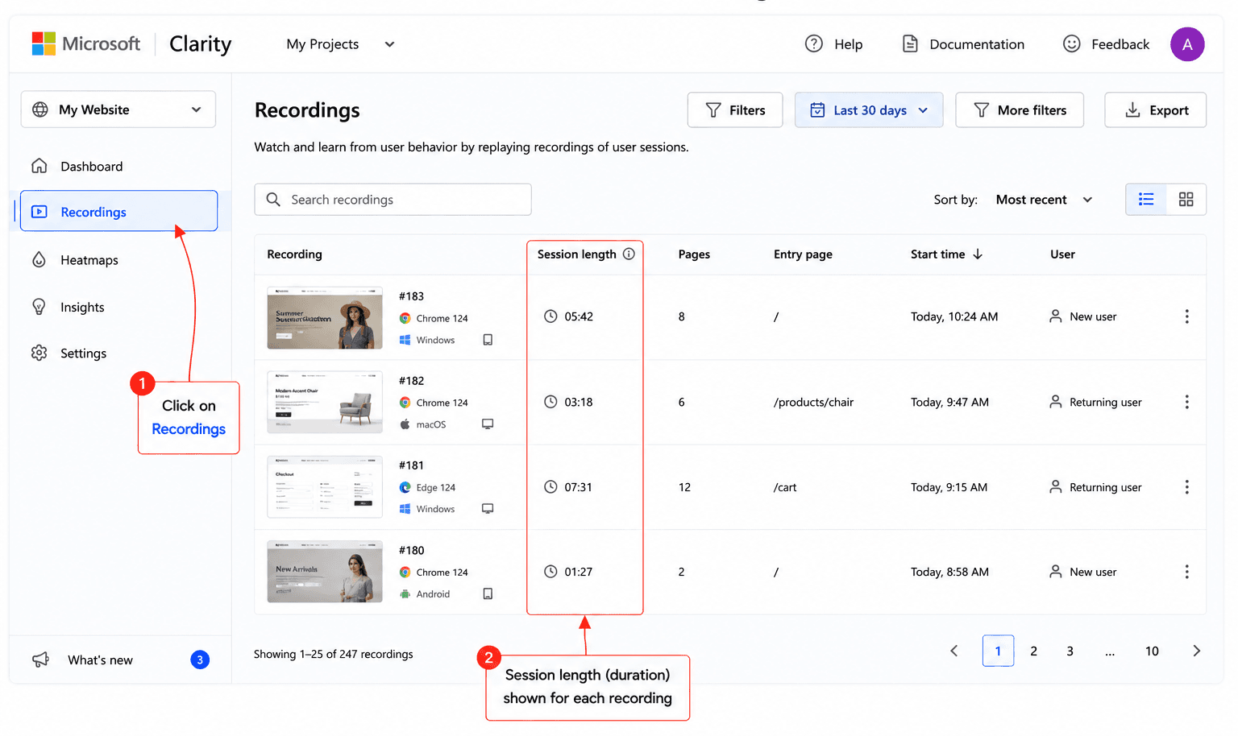The width and height of the screenshot is (1238, 736).
Task: Go to next page of recordings
Action: pyautogui.click(x=1197, y=651)
